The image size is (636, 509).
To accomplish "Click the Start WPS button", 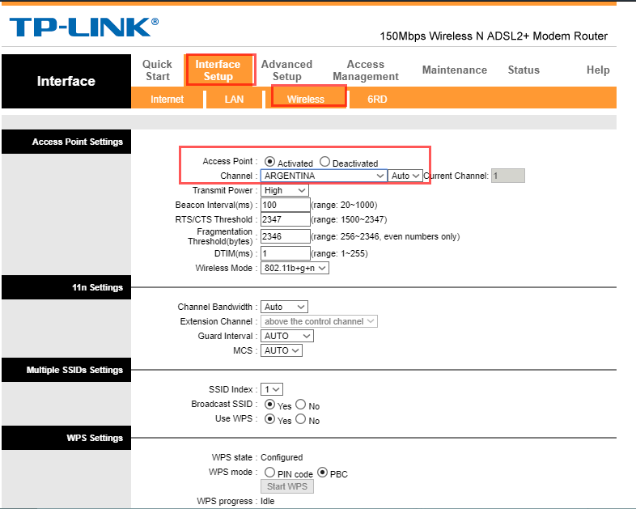I will [287, 486].
